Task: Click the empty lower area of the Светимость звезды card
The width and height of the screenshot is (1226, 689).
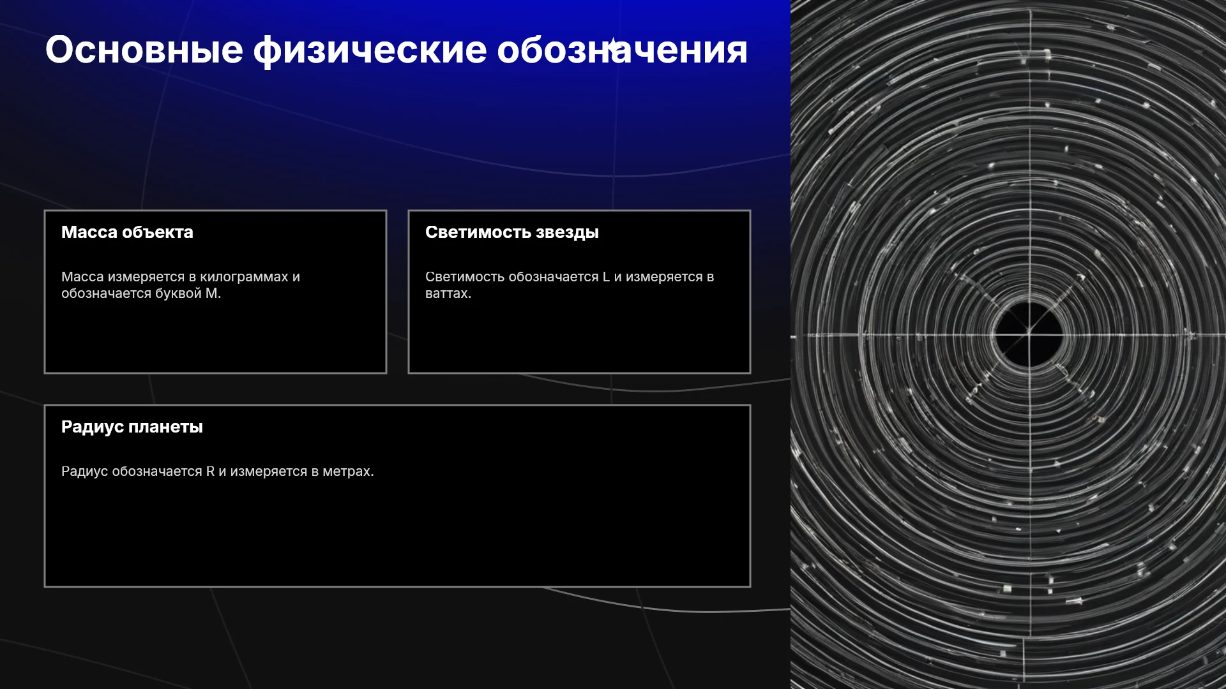Action: pos(579,338)
